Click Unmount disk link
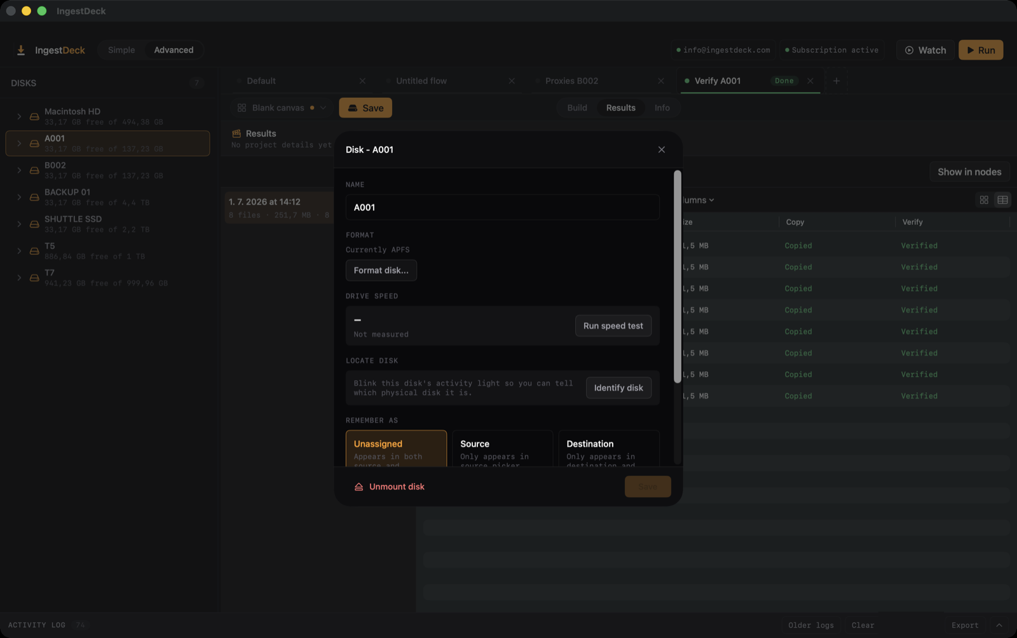The height and width of the screenshot is (638, 1017). click(390, 487)
